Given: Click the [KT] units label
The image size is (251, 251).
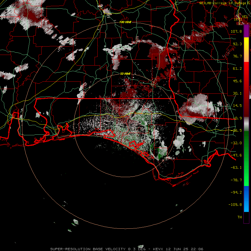Looking at the screenshot, I should coord(238,19).
